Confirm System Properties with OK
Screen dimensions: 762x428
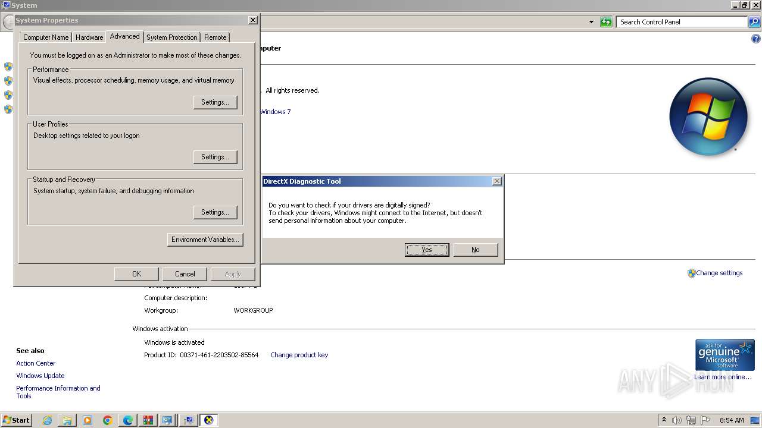pyautogui.click(x=136, y=274)
